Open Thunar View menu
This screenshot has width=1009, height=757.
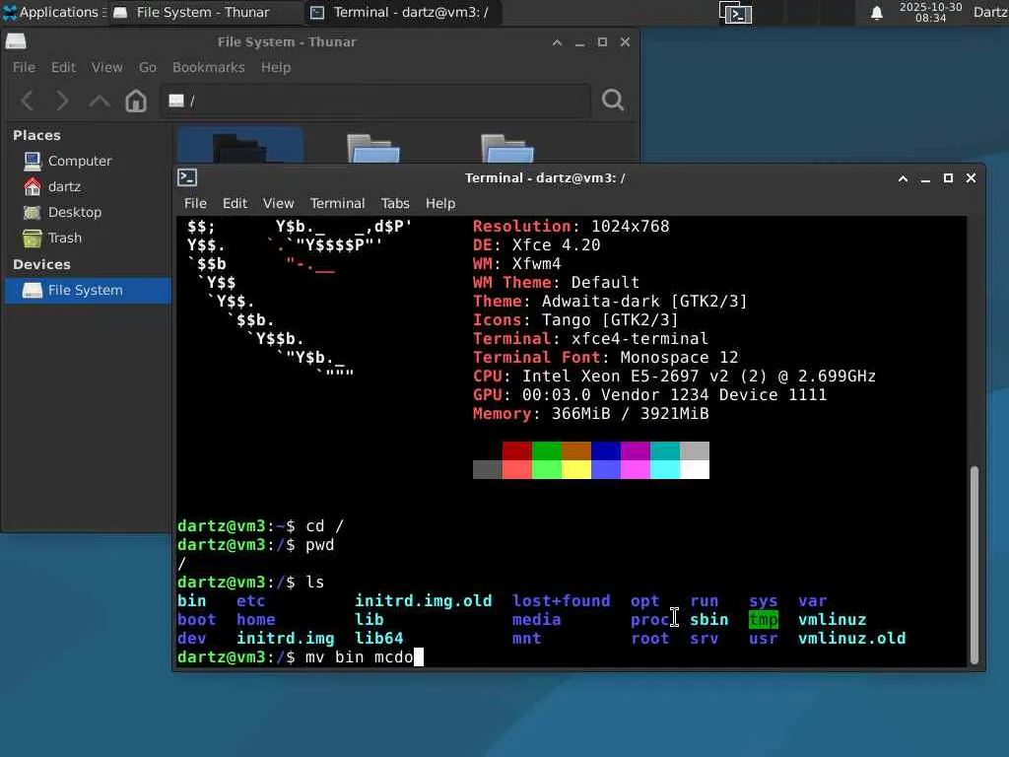tap(106, 67)
